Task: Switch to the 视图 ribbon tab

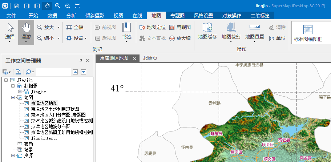Action: coord(118,15)
